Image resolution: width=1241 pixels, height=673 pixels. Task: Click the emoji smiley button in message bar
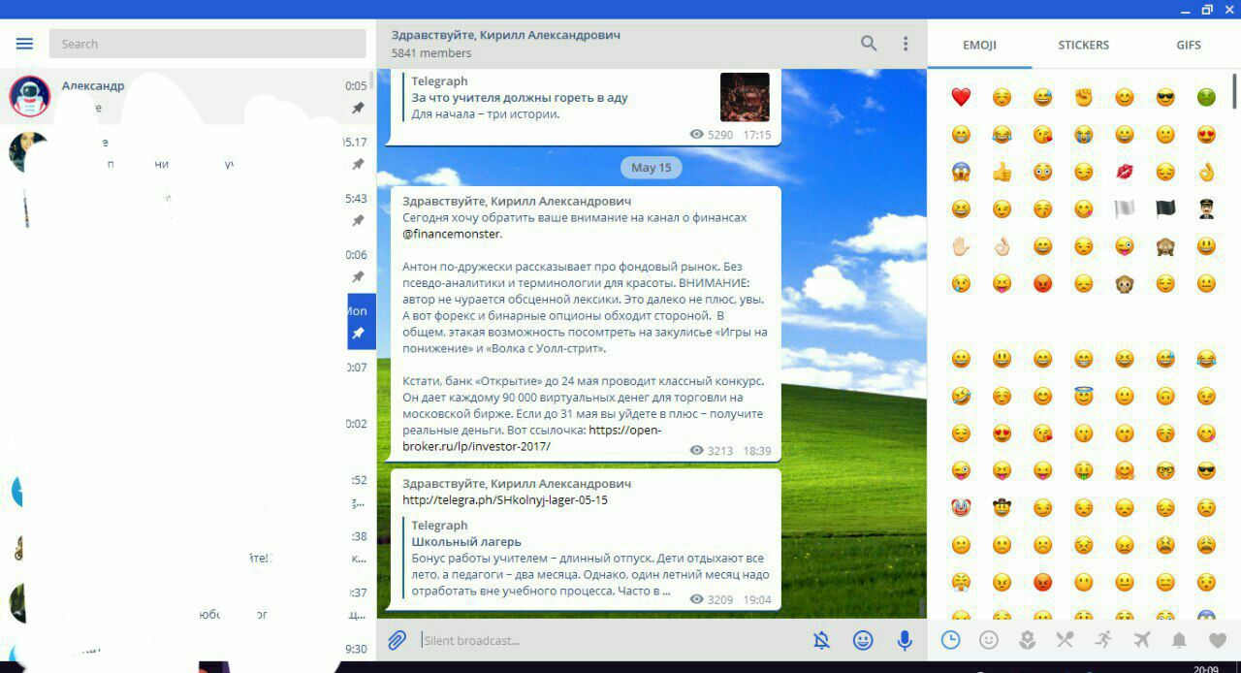863,640
